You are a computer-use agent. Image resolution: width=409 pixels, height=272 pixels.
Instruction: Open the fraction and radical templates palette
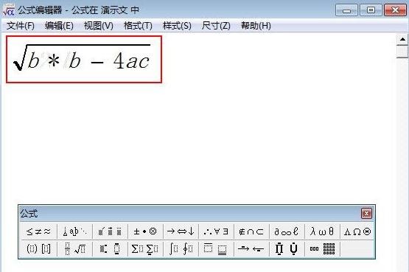[x=75, y=248]
